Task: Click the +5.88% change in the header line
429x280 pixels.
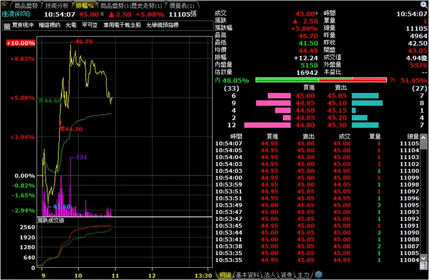Action: tap(150, 15)
